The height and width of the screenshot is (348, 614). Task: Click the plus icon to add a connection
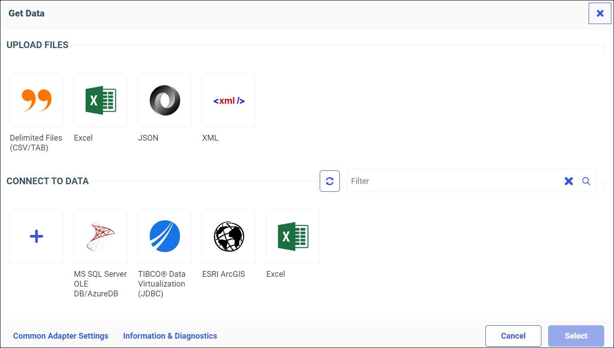pos(37,236)
